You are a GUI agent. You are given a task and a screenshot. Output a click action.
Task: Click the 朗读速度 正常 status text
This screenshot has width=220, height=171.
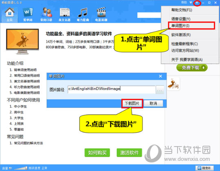point(38,168)
